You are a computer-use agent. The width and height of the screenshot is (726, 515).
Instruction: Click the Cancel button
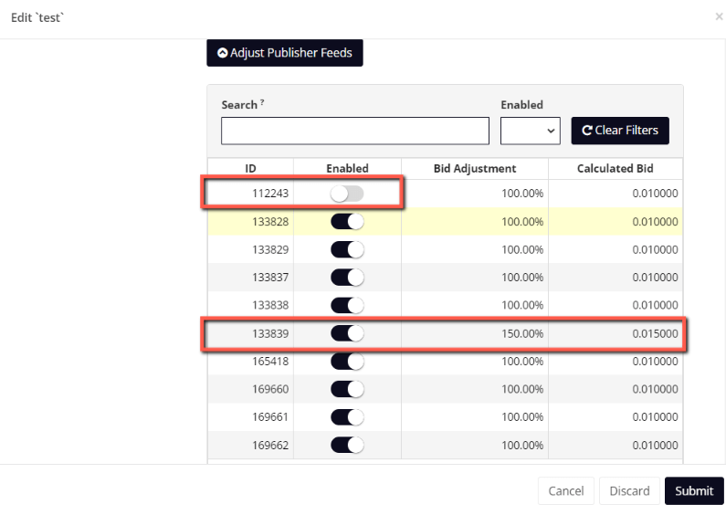coord(566,491)
